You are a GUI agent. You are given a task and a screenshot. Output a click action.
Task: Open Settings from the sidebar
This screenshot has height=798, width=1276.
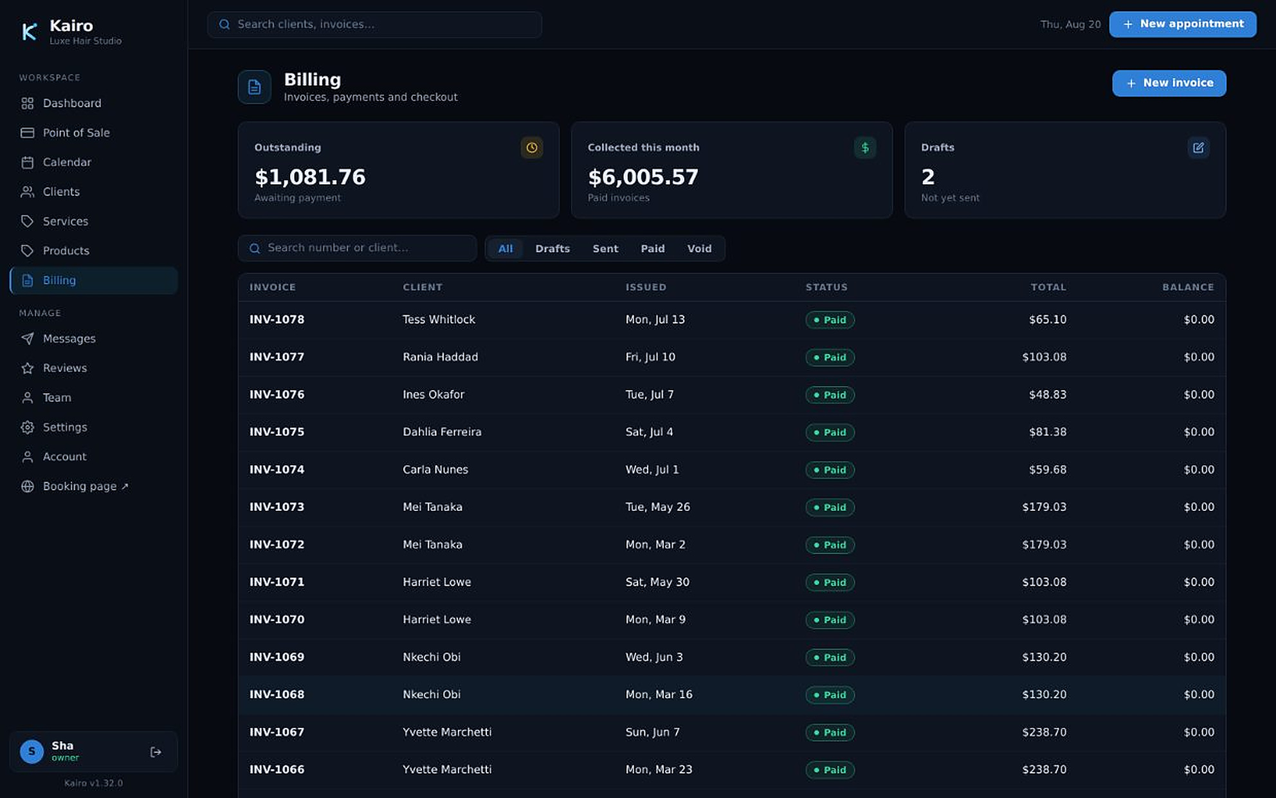93,427
